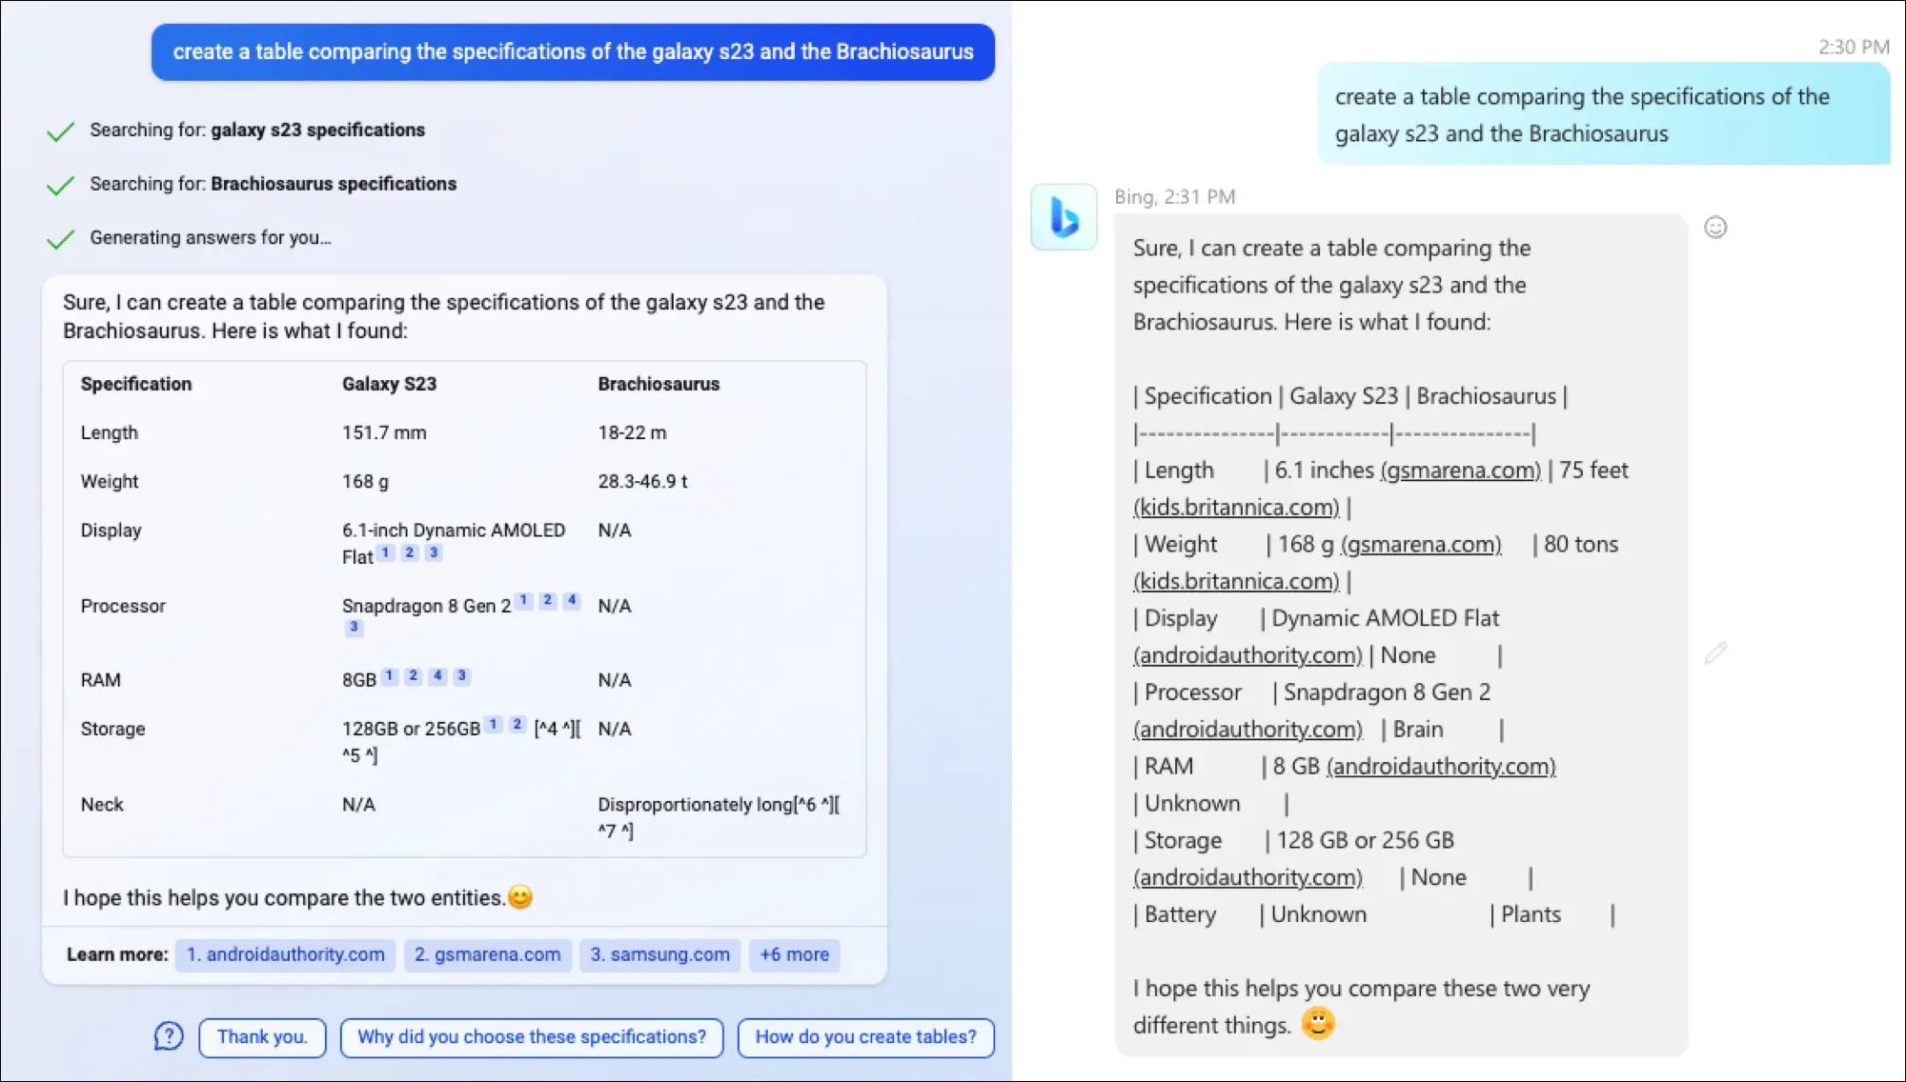1906x1082 pixels.
Task: Click citation 4 in the RAM row
Action: [x=437, y=675]
